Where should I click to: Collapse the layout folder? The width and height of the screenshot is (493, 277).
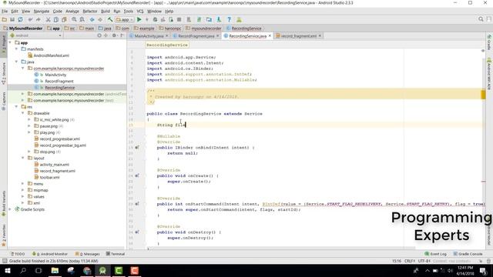[x=22, y=158]
